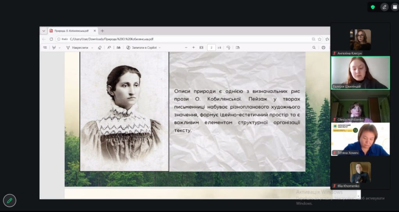Open the tab list chevron dropdown

[x=44, y=31]
